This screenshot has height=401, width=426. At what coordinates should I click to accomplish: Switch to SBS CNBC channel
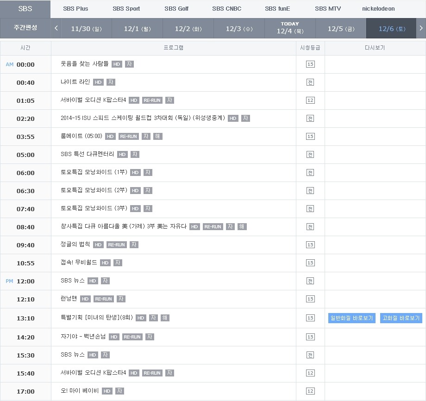(x=226, y=9)
